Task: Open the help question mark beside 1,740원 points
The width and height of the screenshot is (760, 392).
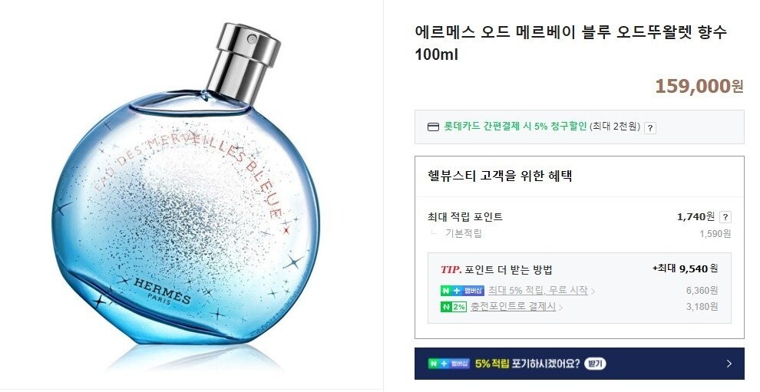Action: (725, 217)
